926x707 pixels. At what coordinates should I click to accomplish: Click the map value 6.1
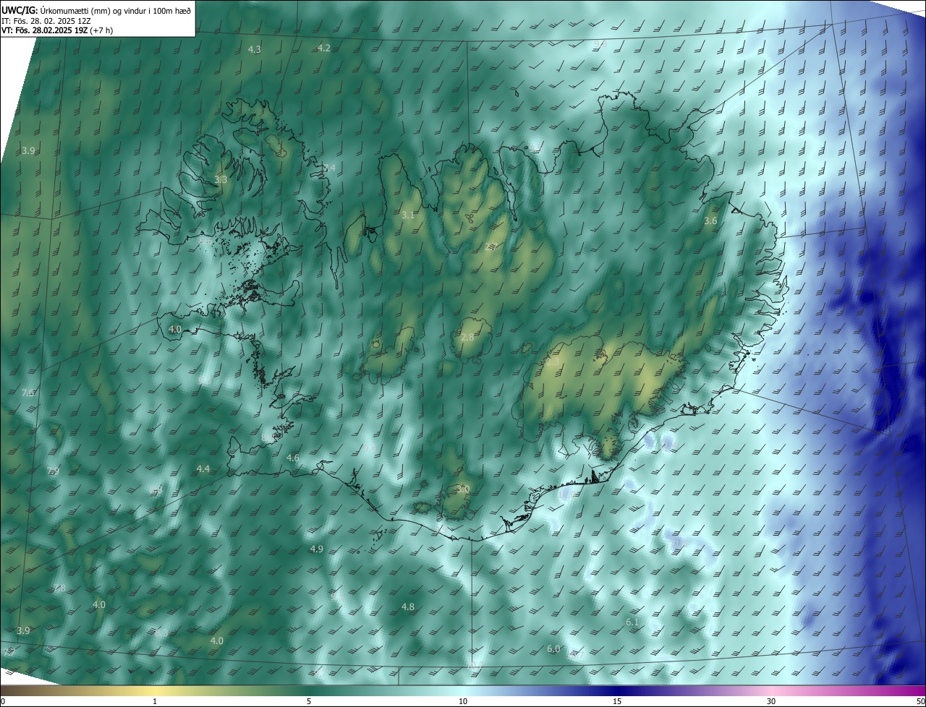click(632, 622)
